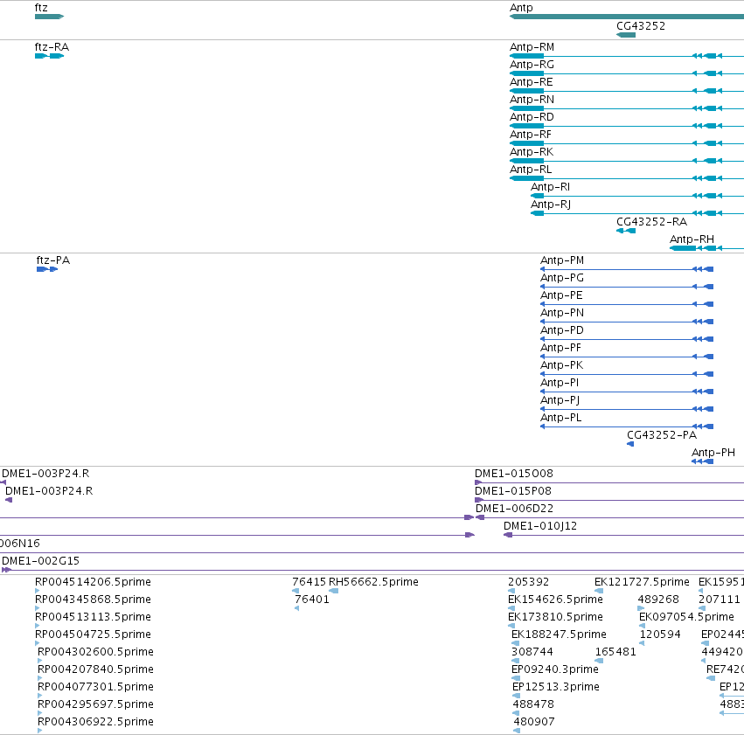This screenshot has width=744, height=735.
Task: Click protein Antp-PL
Action: 561,418
